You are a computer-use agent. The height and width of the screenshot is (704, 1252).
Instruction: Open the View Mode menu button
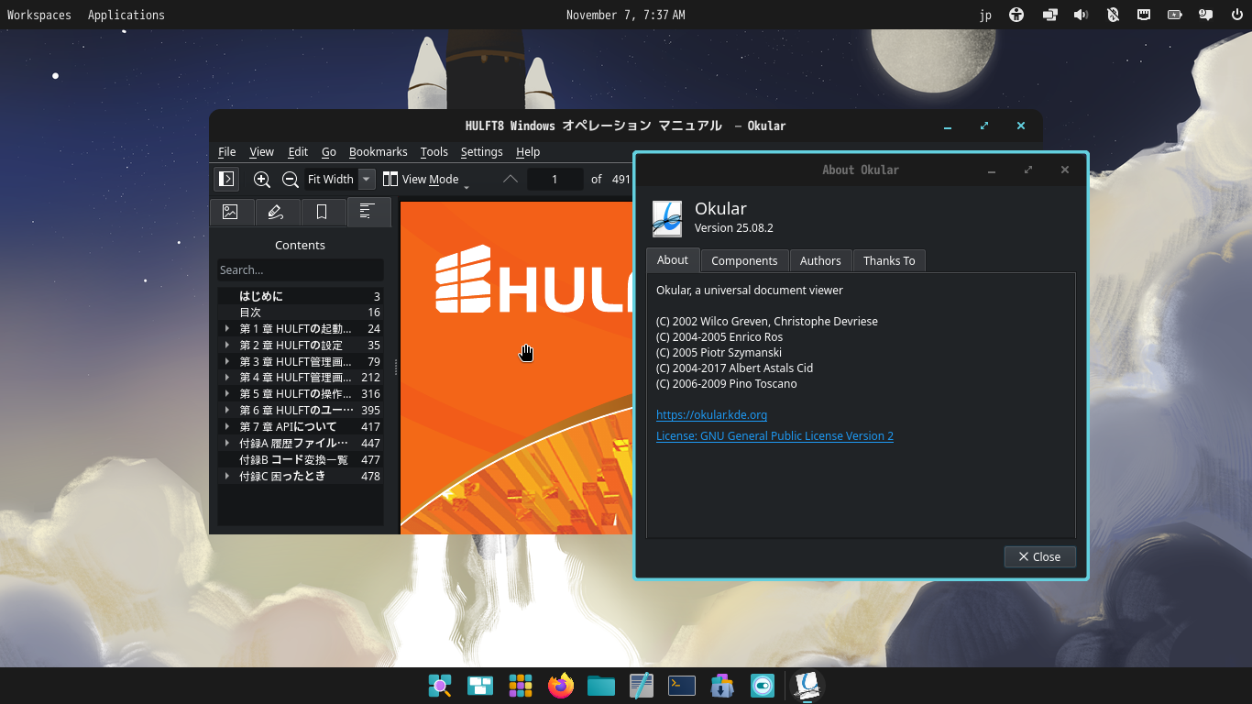pyautogui.click(x=426, y=180)
